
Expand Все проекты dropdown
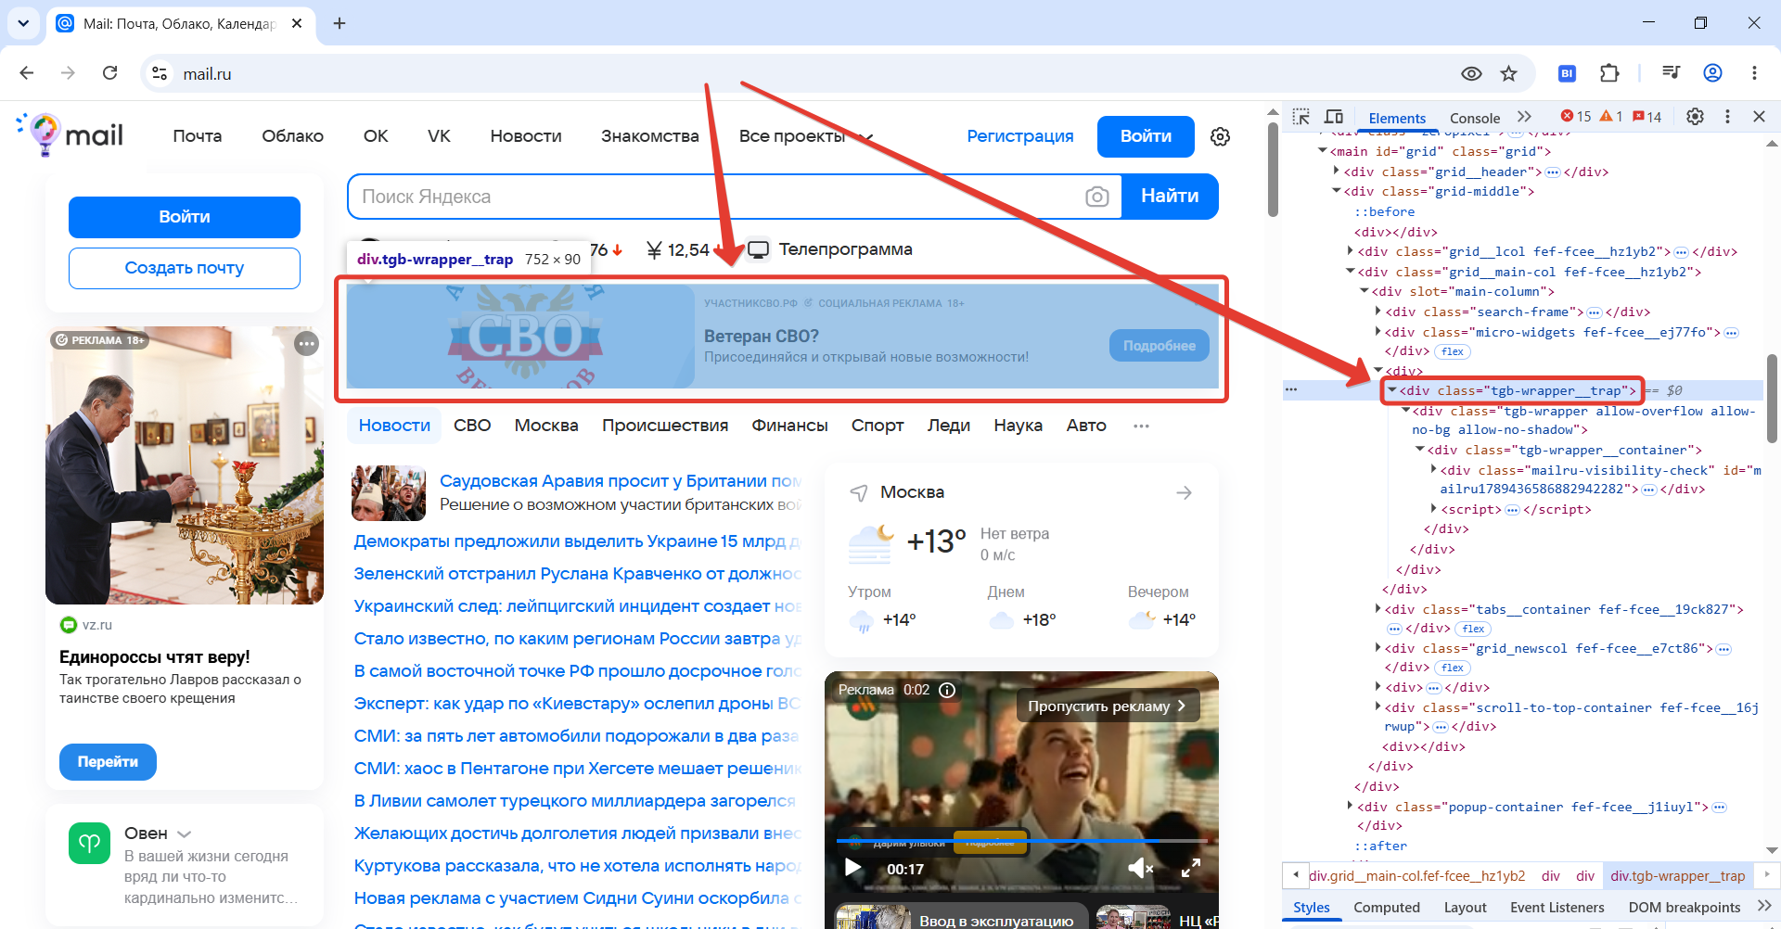(x=806, y=136)
